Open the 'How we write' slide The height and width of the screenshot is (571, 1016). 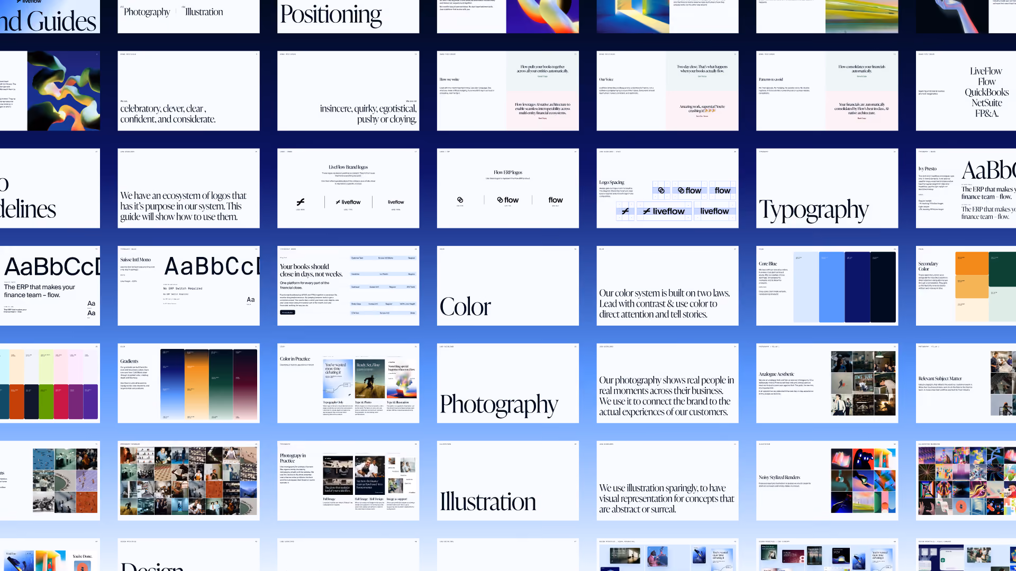coord(508,91)
